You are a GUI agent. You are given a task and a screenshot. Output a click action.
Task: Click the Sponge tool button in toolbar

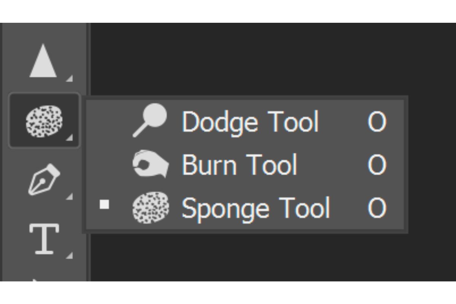pyautogui.click(x=44, y=120)
